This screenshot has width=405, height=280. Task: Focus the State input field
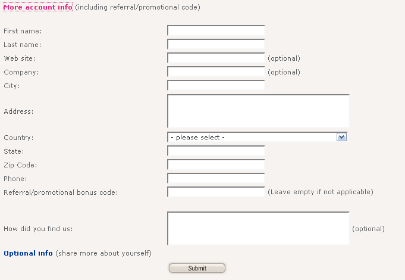pos(216,151)
